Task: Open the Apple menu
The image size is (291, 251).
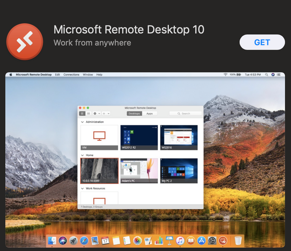Action: click(11, 75)
